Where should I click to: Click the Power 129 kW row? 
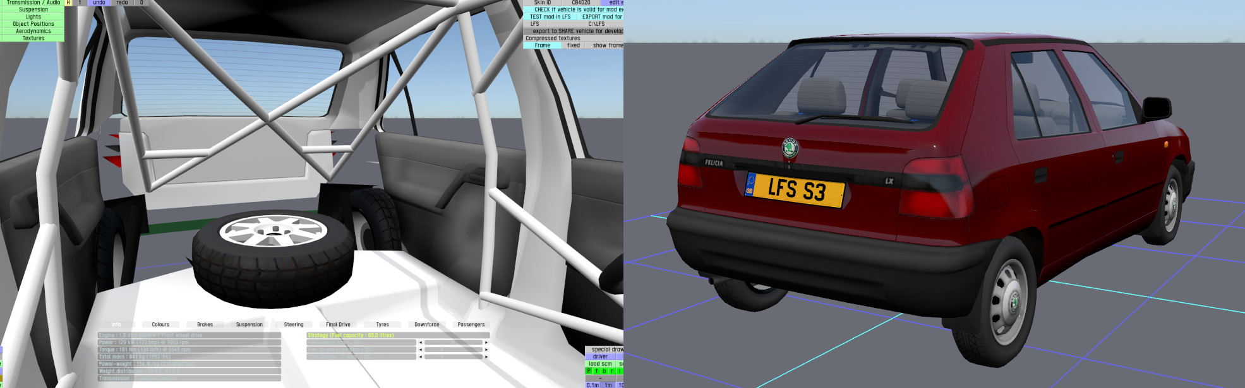pyautogui.click(x=189, y=343)
